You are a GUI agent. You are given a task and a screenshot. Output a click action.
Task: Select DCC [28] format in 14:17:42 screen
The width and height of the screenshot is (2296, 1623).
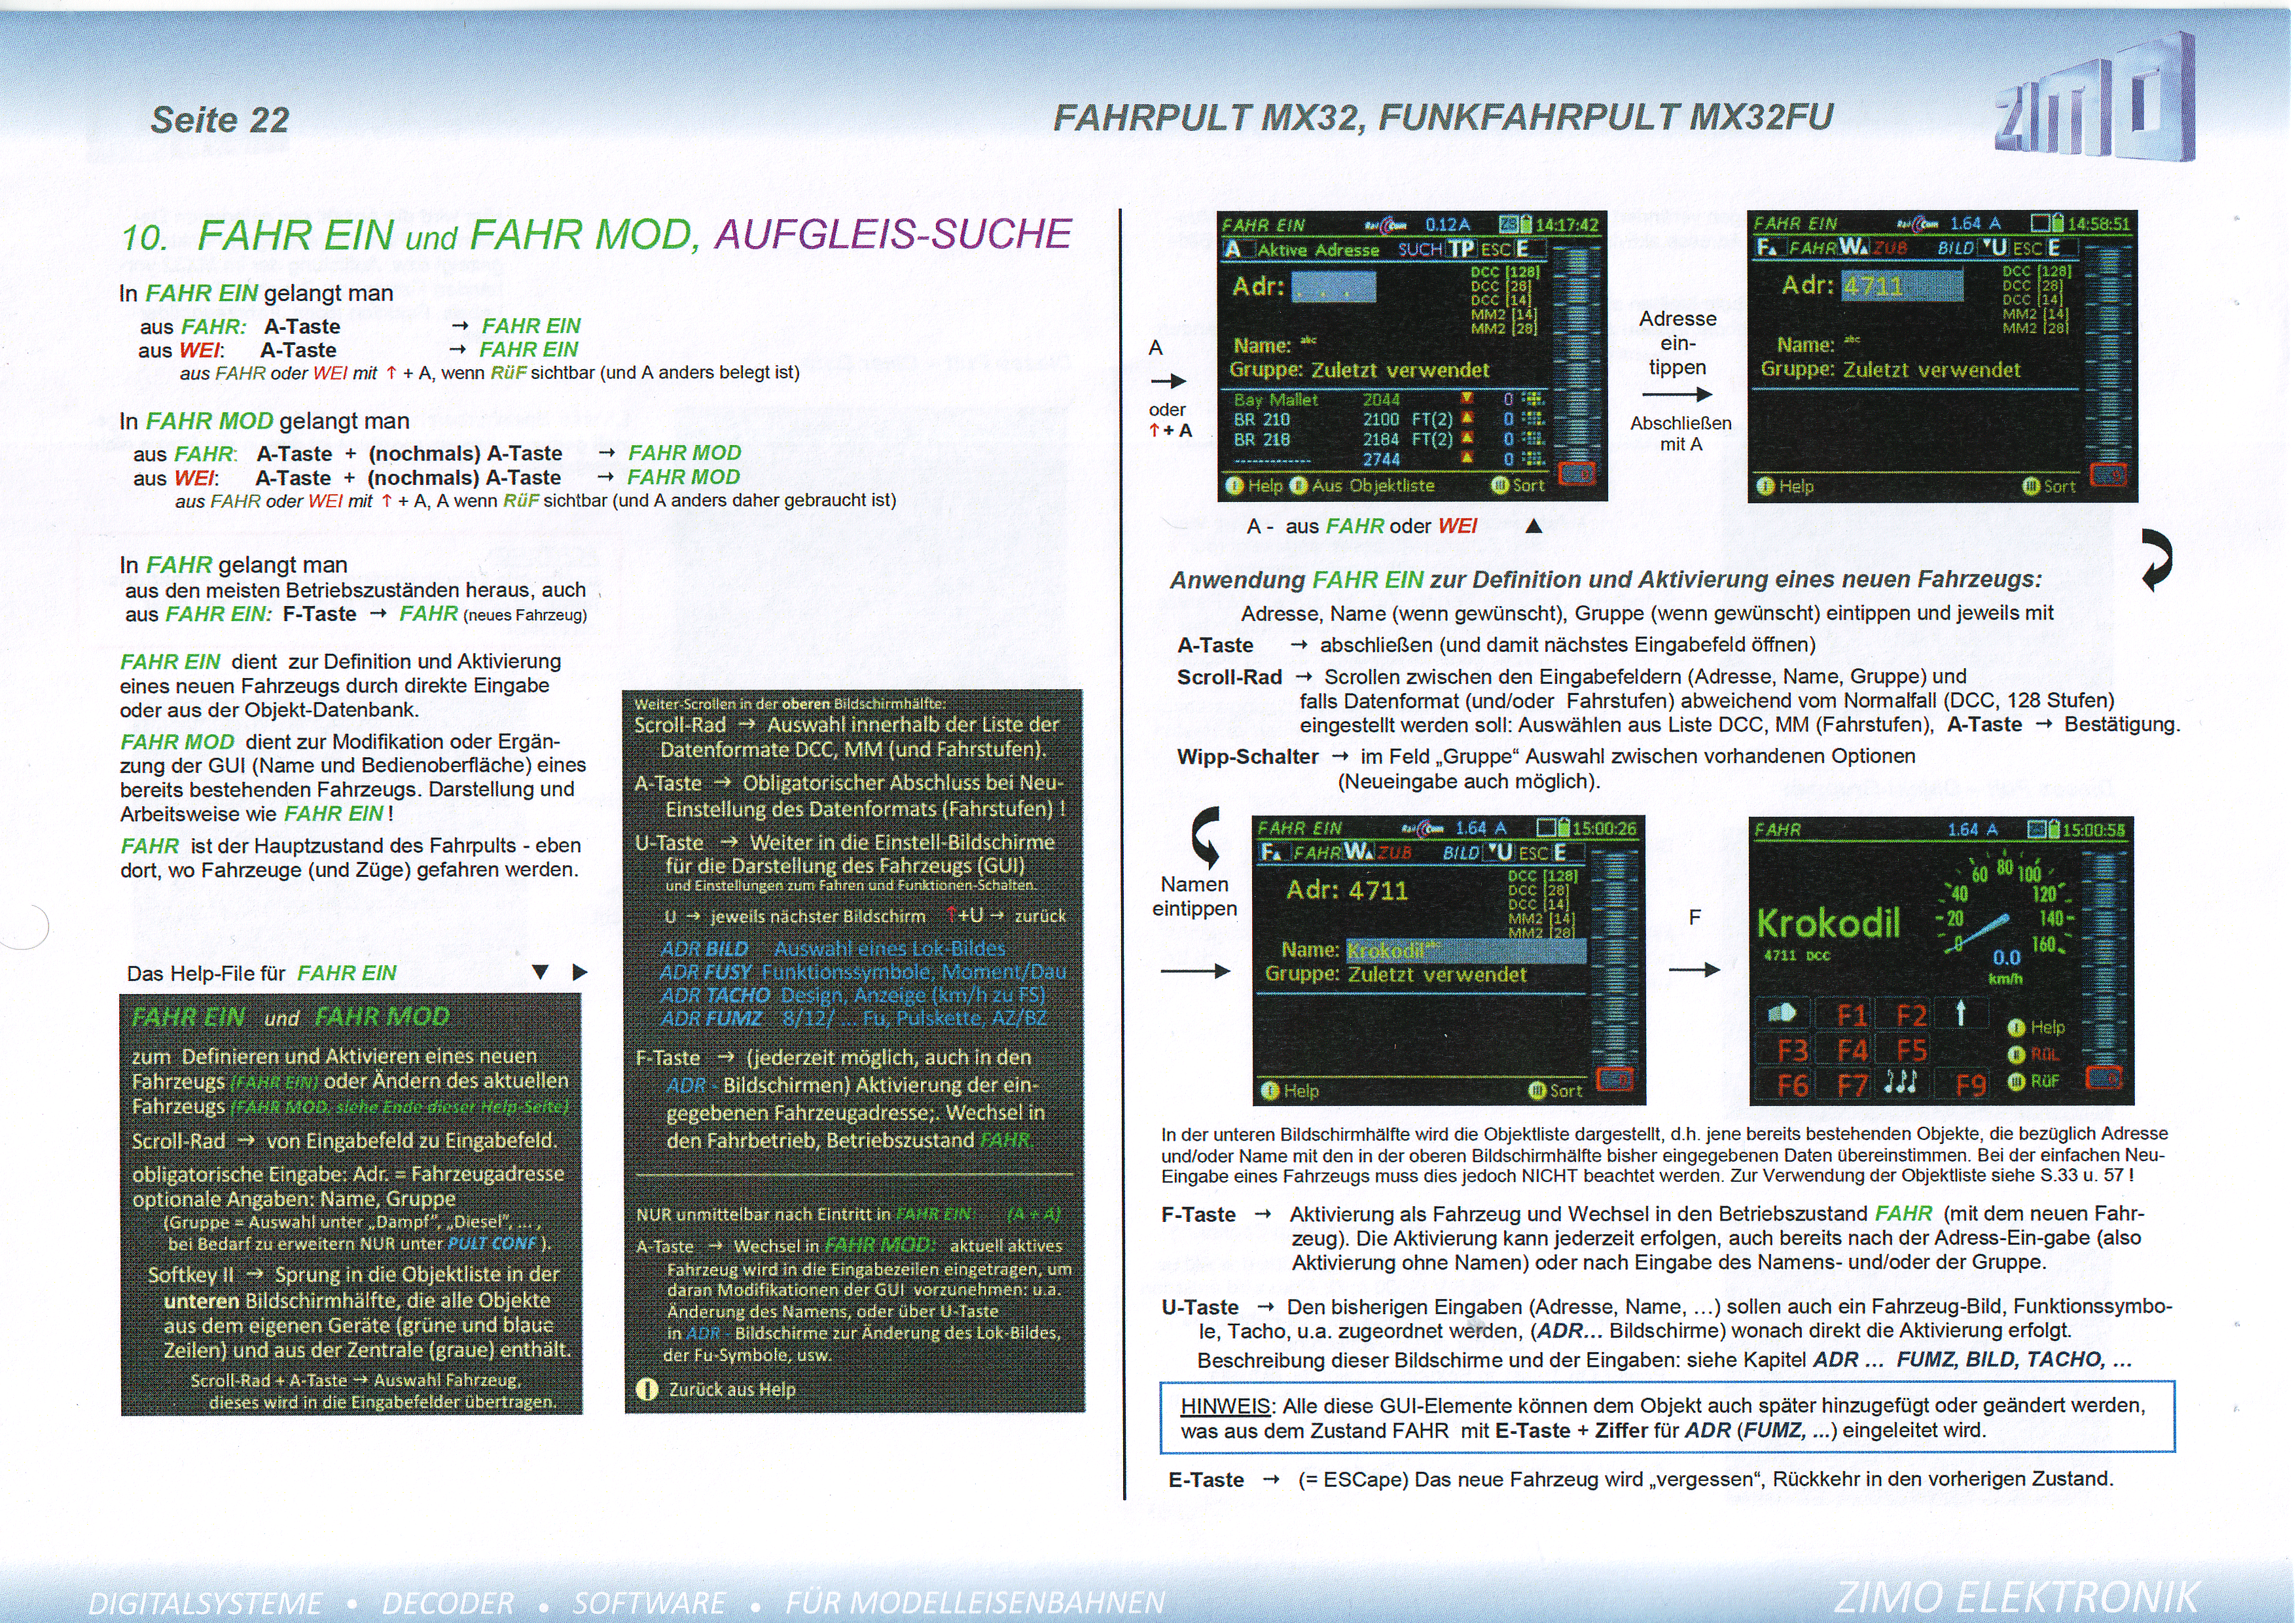click(x=1501, y=286)
